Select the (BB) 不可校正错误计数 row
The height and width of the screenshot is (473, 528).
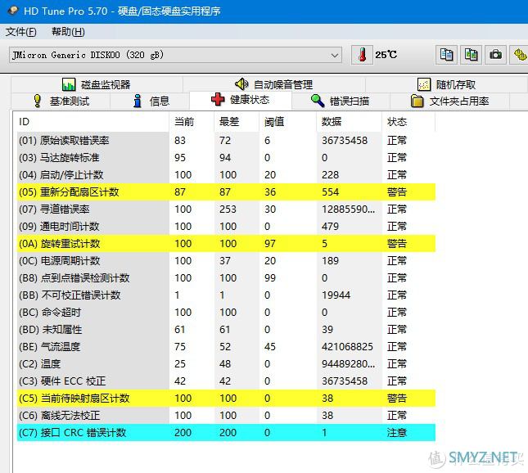[x=226, y=295]
